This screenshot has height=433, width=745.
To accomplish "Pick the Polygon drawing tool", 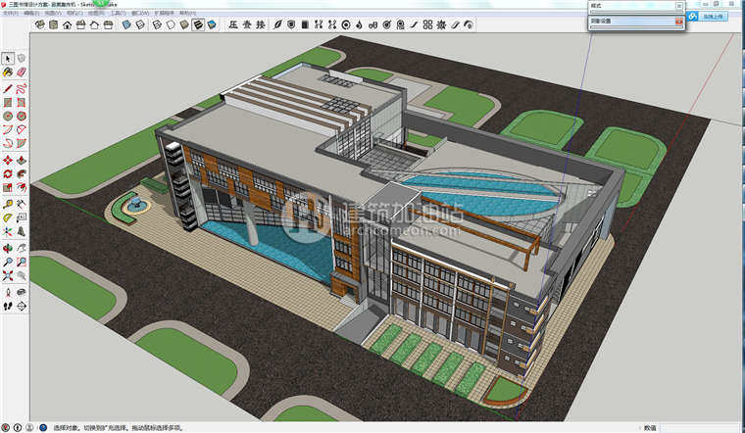I will (21, 116).
